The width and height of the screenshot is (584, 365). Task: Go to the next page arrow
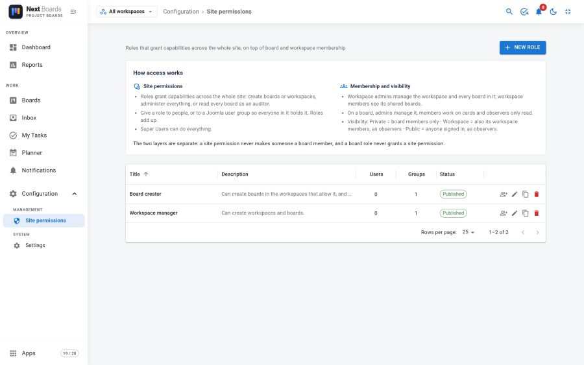pos(537,233)
